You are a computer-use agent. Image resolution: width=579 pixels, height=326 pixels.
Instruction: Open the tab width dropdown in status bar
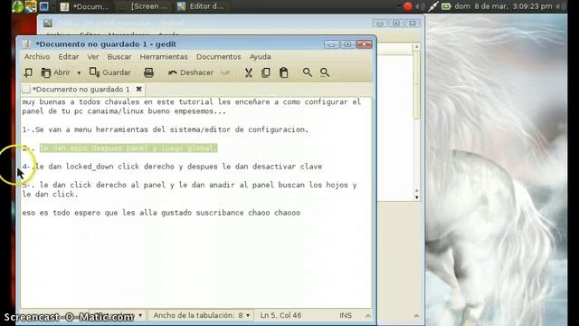[x=202, y=315]
